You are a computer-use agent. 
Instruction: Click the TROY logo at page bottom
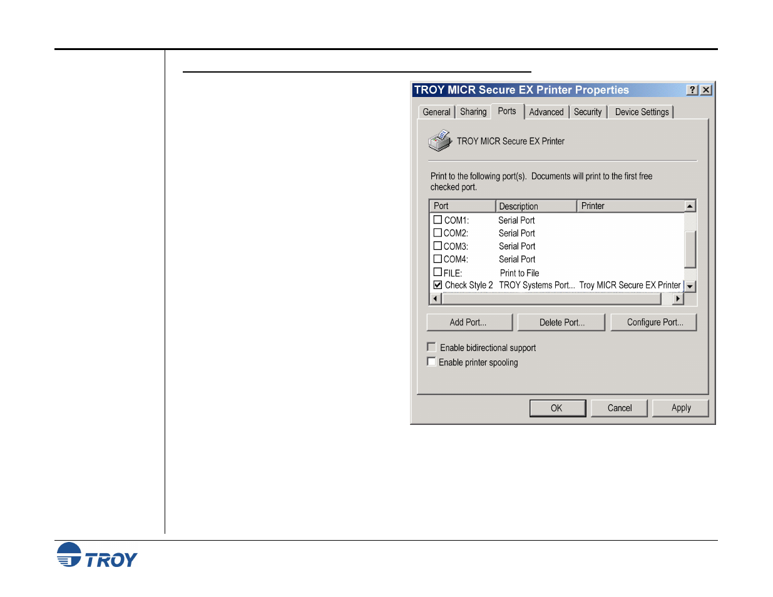(x=96, y=556)
